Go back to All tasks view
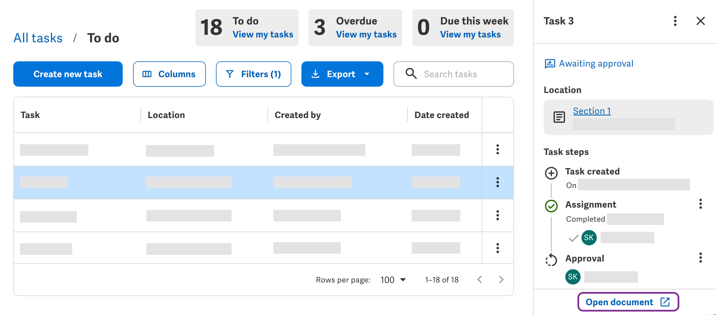The height and width of the screenshot is (315, 716). pyautogui.click(x=38, y=37)
